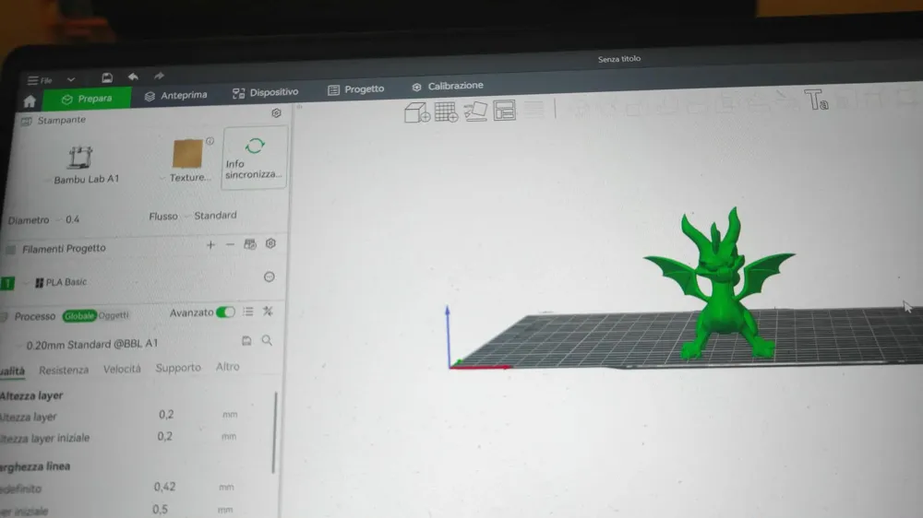Select the Text shape tool icon
Image resolution: width=923 pixels, height=518 pixels.
[x=816, y=100]
